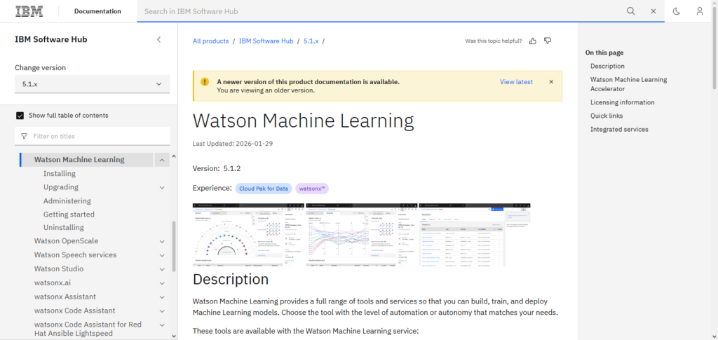Screen dimensions: 718x340
Task: Jump to Integrated services section
Action: pos(619,130)
